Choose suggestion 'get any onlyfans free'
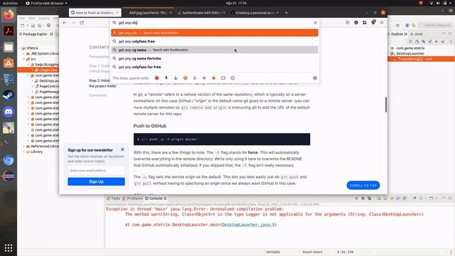The image size is (455, 256). tap(215, 41)
